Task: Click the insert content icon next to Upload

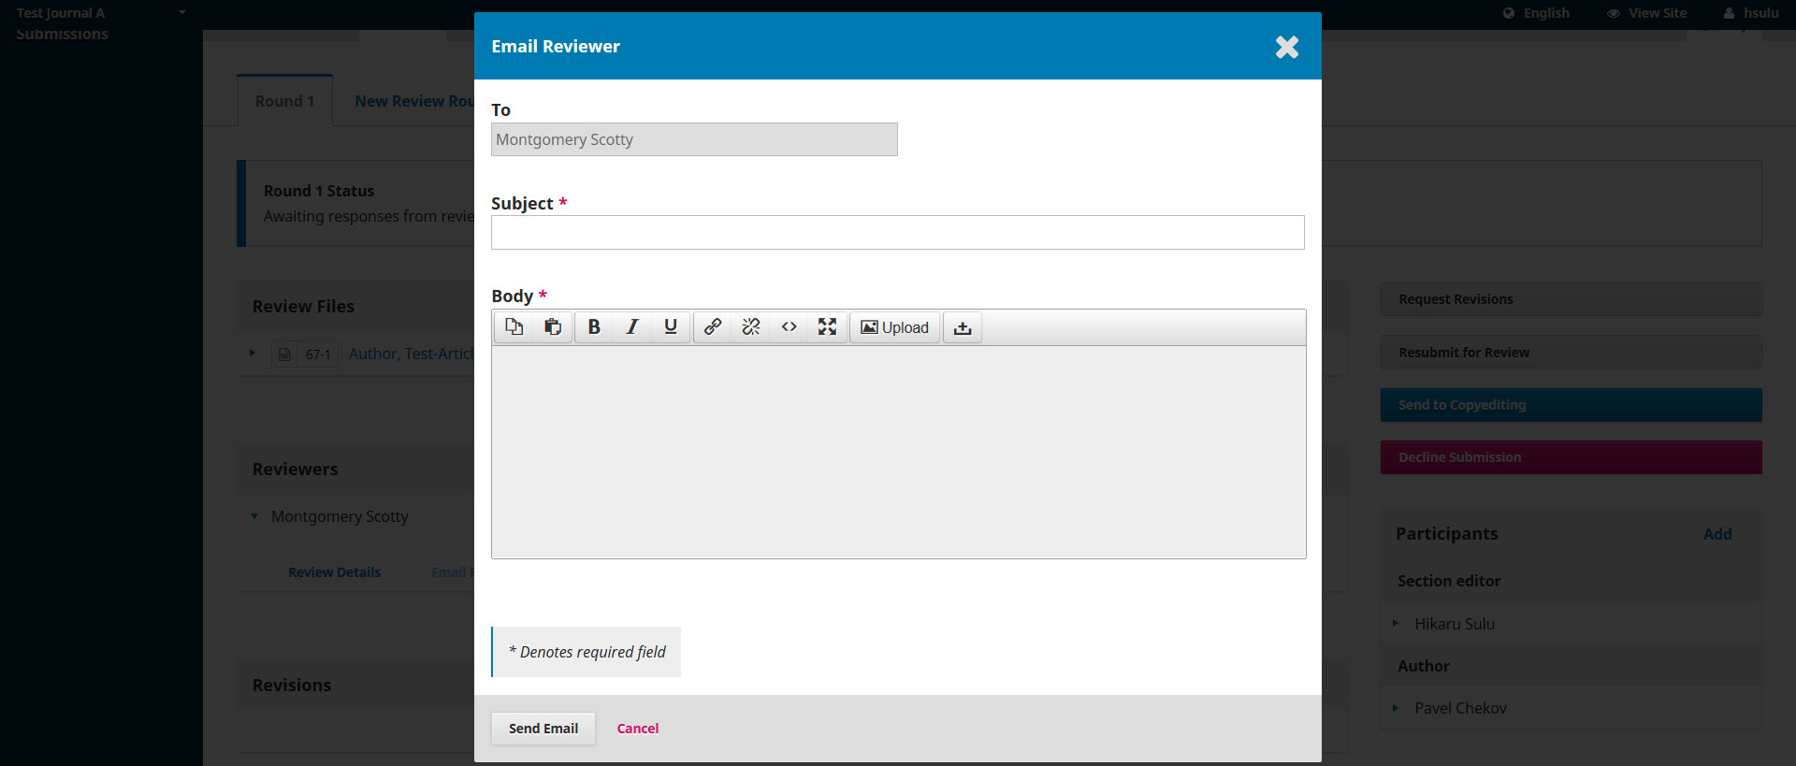Action: (x=963, y=327)
